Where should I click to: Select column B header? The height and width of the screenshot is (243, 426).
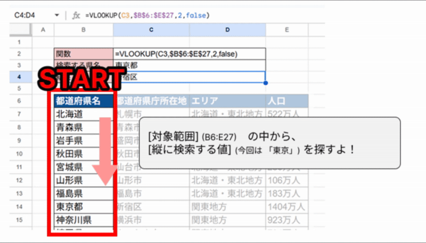click(84, 30)
